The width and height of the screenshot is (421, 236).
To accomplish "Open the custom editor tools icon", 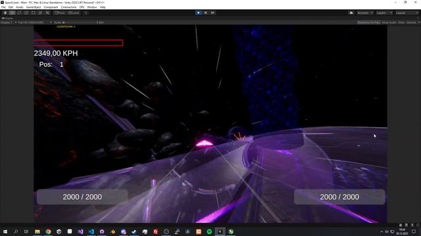I will click(47, 12).
